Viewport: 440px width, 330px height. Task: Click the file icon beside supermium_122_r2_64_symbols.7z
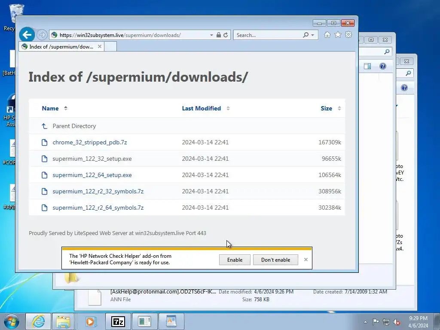[44, 208]
